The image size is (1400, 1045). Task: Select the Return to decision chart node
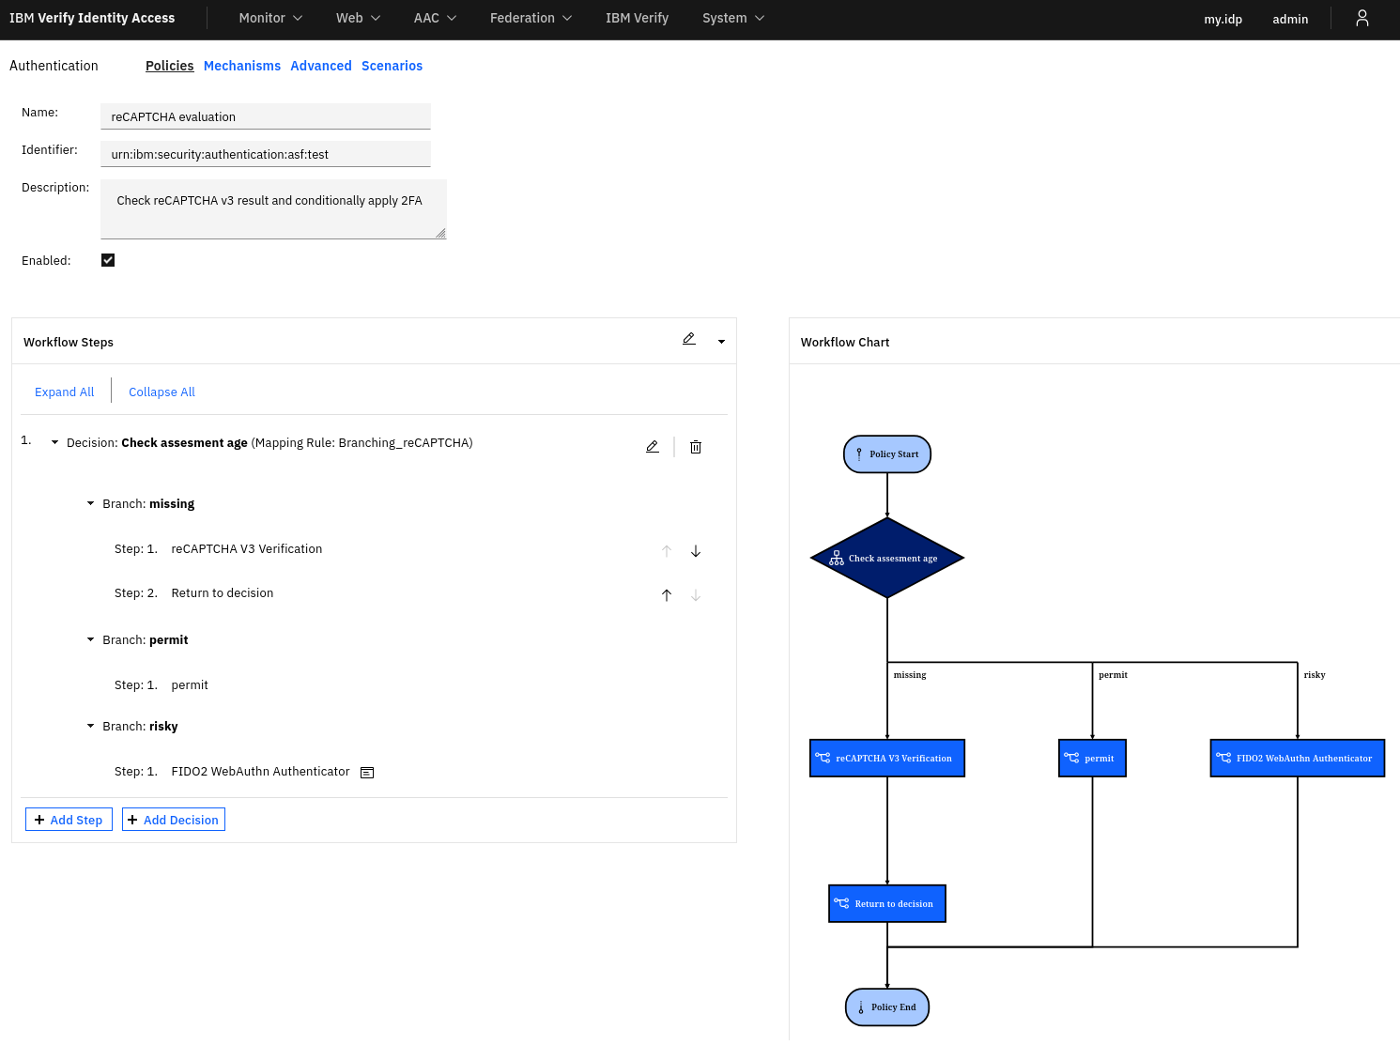[x=887, y=903]
